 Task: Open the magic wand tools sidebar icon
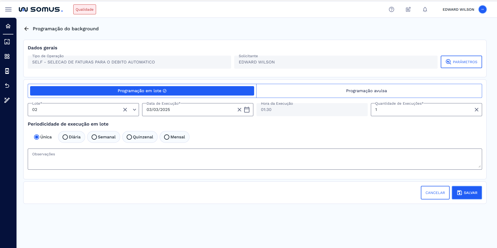tap(7, 100)
